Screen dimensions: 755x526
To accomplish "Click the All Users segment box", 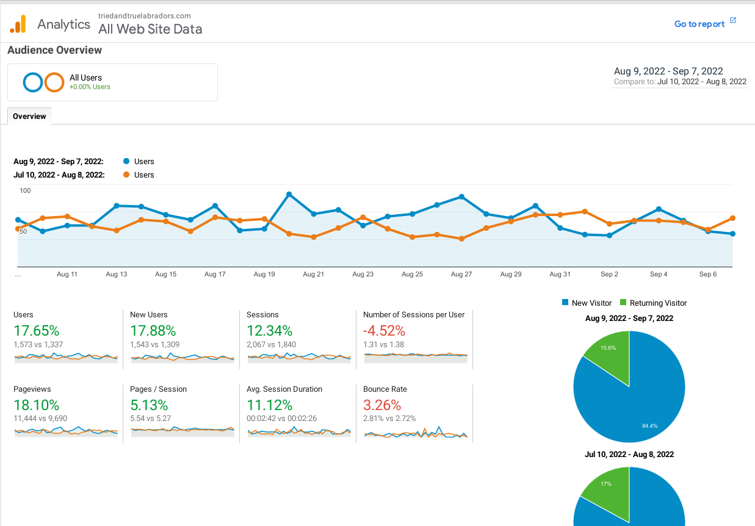I will pos(112,82).
